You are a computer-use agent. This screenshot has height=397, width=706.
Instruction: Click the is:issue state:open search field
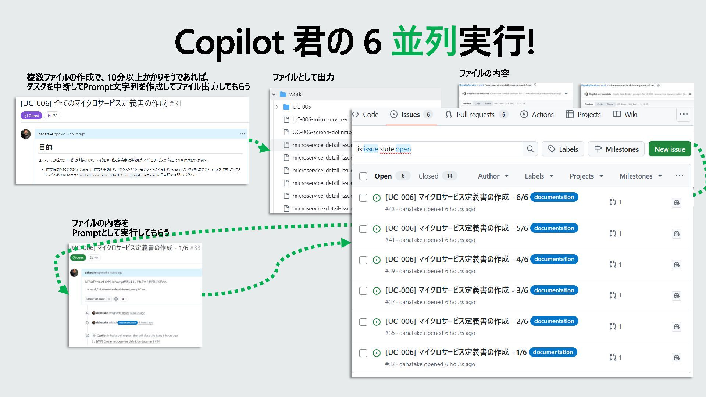coord(437,149)
